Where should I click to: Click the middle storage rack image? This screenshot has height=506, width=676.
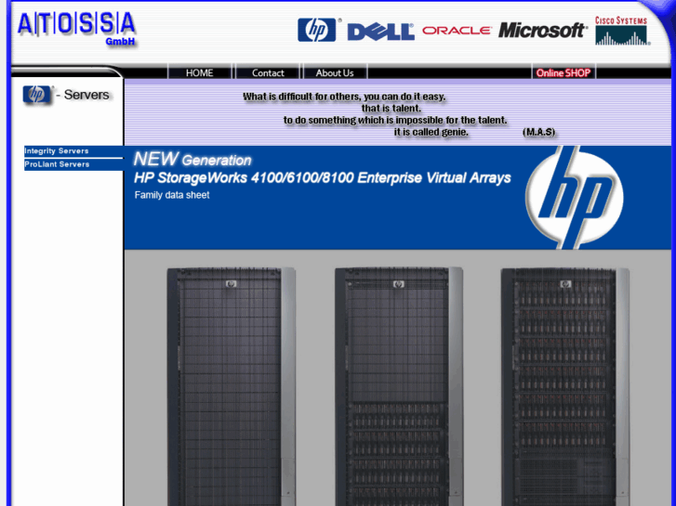click(399, 386)
